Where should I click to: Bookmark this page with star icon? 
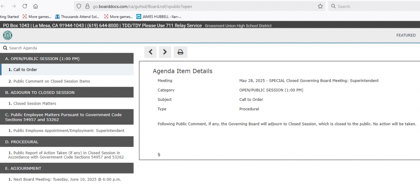tap(320, 6)
